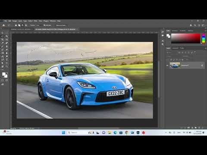Select the Path Selection arrow tool
The height and width of the screenshot is (155, 207).
[x=3, y=63]
